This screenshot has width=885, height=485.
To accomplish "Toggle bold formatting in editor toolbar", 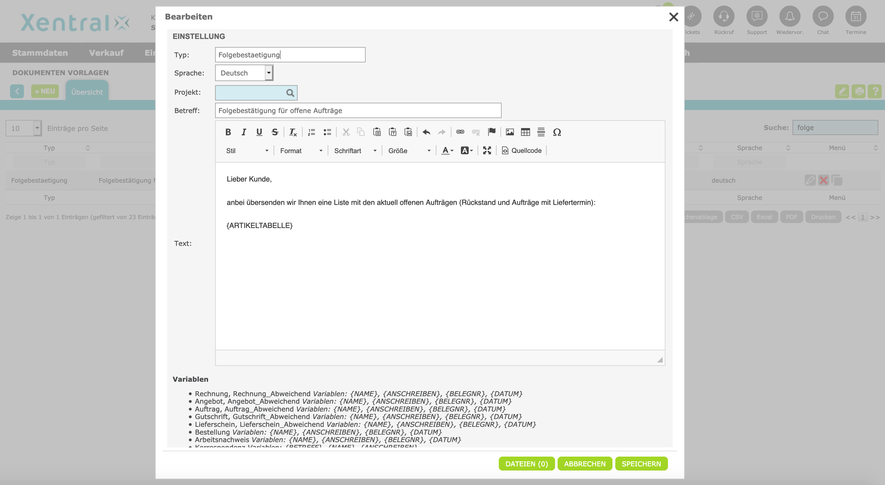I will tap(228, 132).
